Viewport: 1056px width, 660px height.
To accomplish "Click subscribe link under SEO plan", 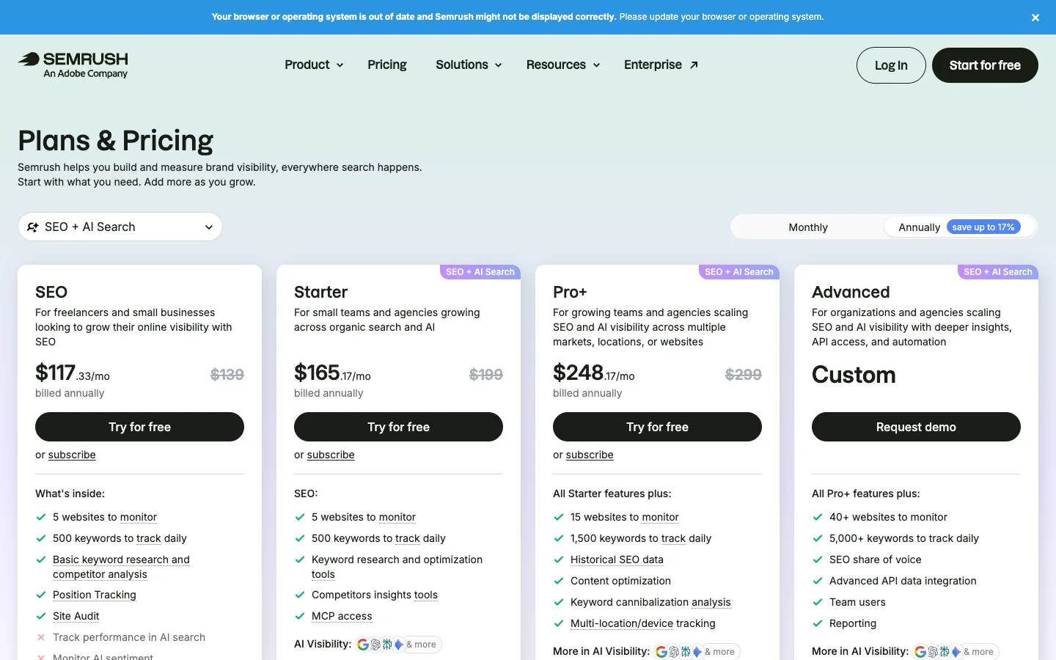I will point(72,455).
